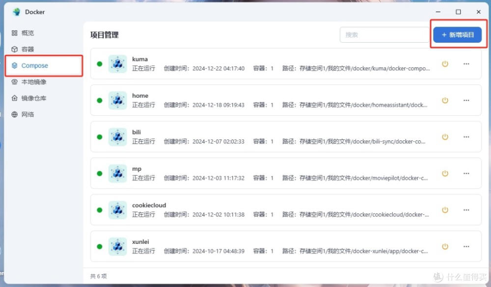This screenshot has width=491, height=287.
Task: Click the green status dot of cookiecloud
Action: (x=100, y=210)
